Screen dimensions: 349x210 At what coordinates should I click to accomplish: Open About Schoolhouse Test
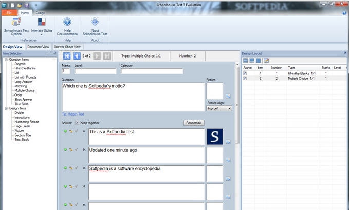95,27
